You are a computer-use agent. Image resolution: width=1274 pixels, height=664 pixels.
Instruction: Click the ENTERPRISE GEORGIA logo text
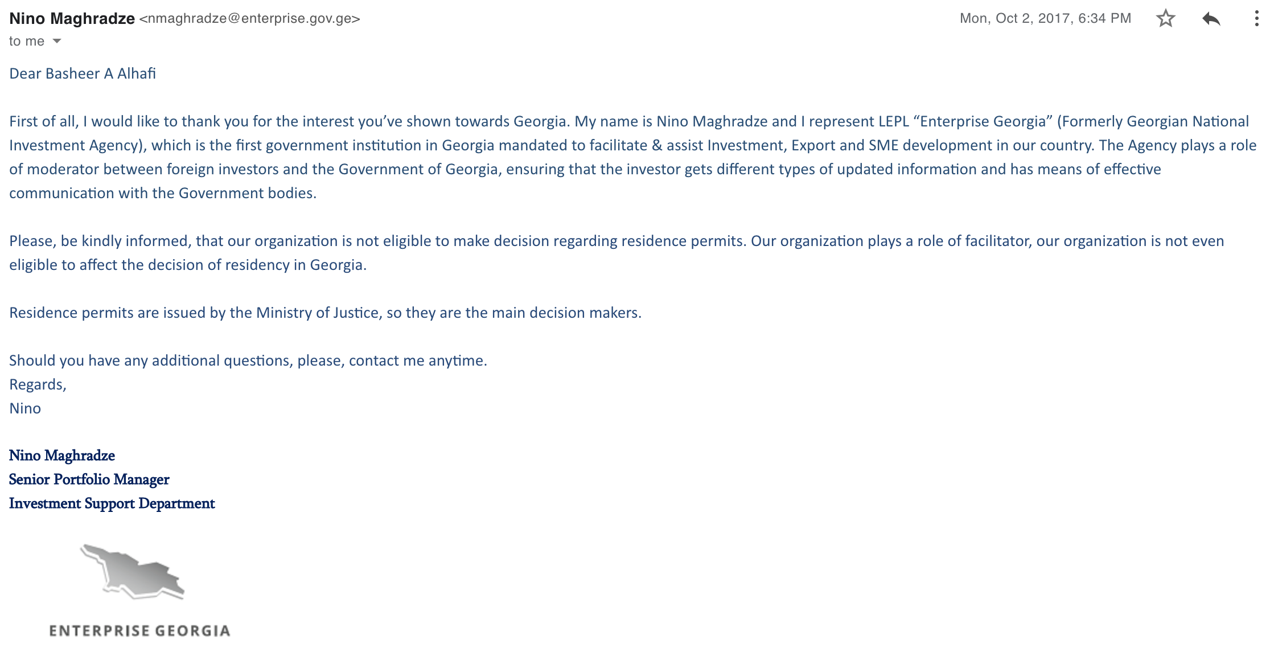(x=139, y=631)
